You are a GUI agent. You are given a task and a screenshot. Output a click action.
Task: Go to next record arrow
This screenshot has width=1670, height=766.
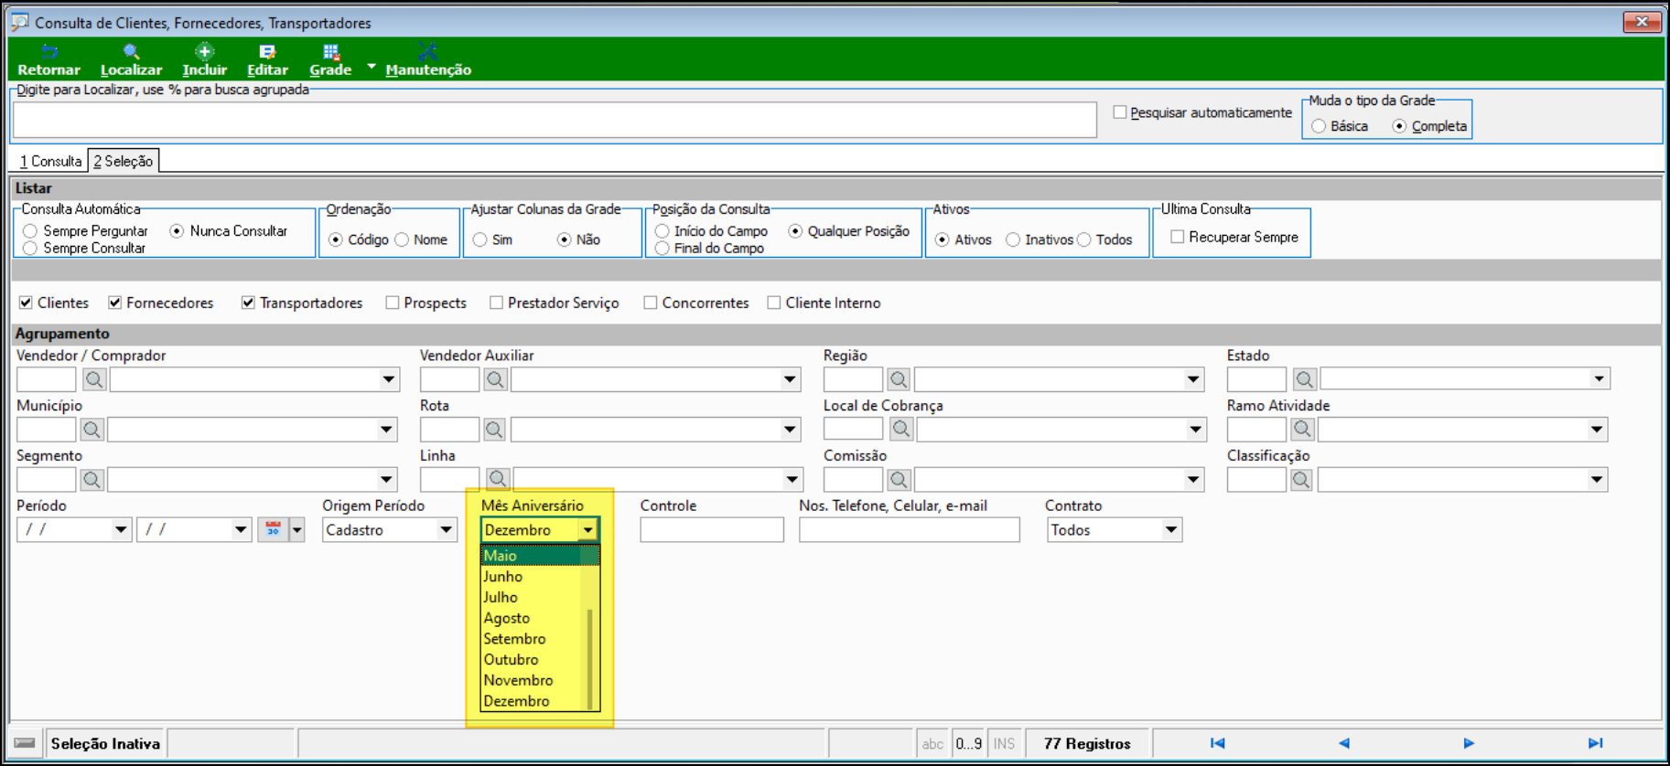(x=1469, y=743)
